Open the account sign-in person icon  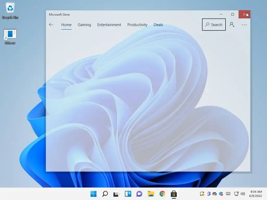tap(232, 24)
